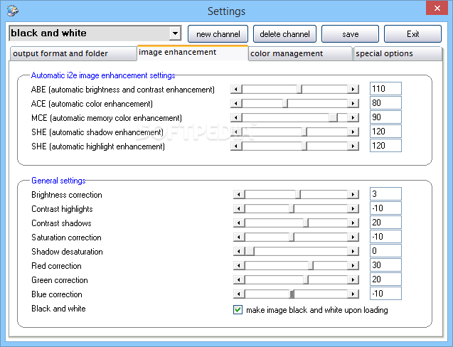Click the delete channel button

(x=284, y=34)
